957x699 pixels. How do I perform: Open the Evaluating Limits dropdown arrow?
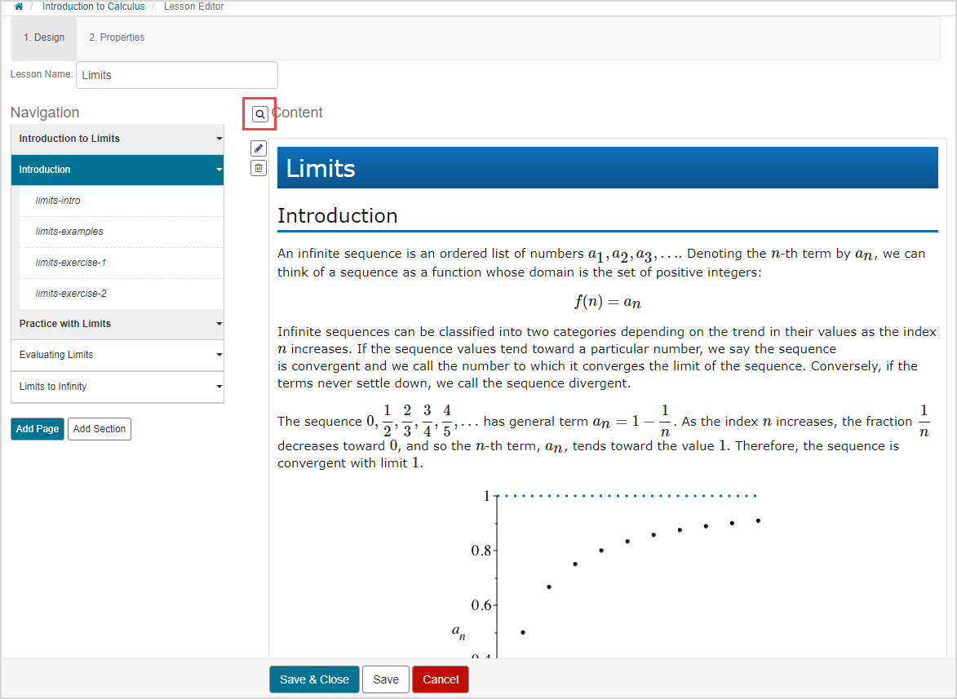(219, 356)
